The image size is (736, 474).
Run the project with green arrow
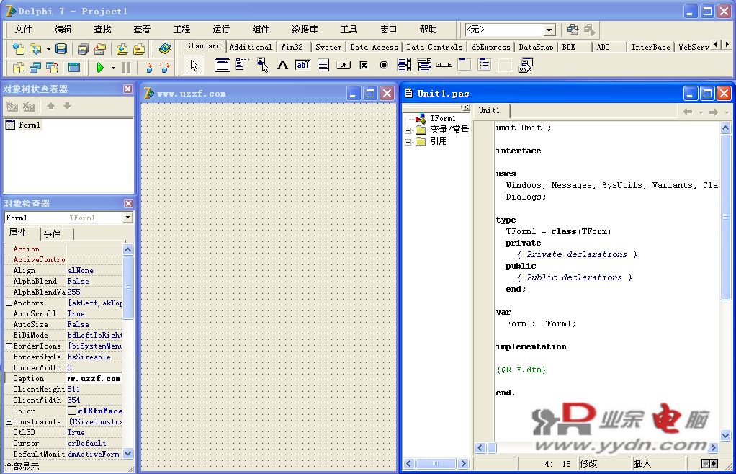99,68
